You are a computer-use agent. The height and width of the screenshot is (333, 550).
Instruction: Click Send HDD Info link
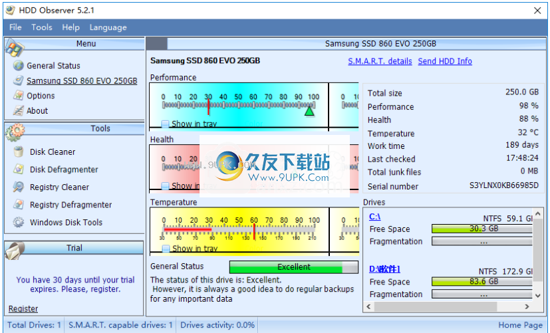[445, 61]
